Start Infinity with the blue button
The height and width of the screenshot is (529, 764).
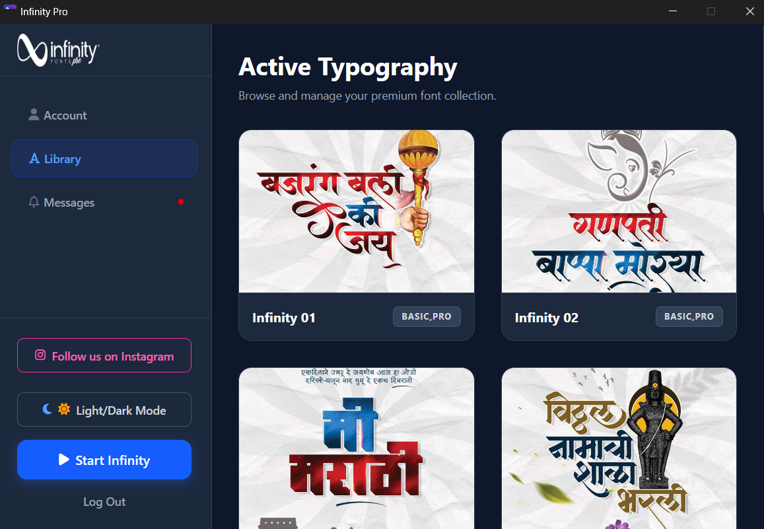(x=104, y=460)
